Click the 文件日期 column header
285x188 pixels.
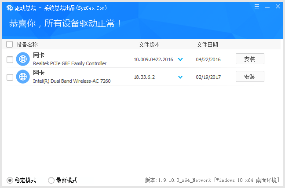tap(207, 44)
